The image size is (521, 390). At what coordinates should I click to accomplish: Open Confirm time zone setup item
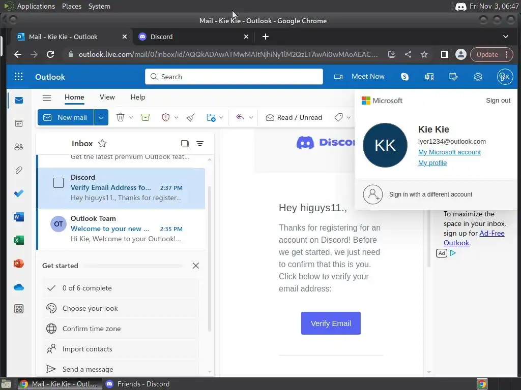[121, 329]
